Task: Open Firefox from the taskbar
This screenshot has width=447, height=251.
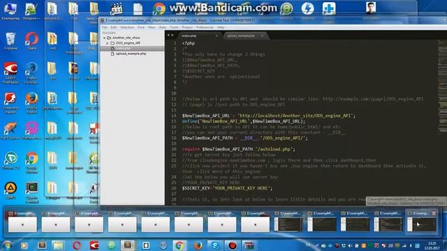Action: (198, 245)
